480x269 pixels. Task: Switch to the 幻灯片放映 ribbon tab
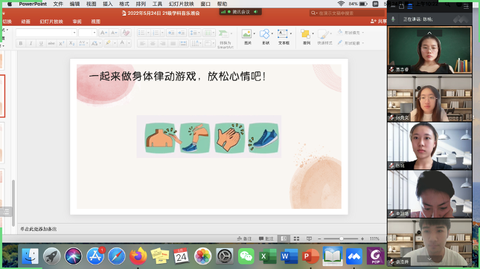[x=51, y=22]
